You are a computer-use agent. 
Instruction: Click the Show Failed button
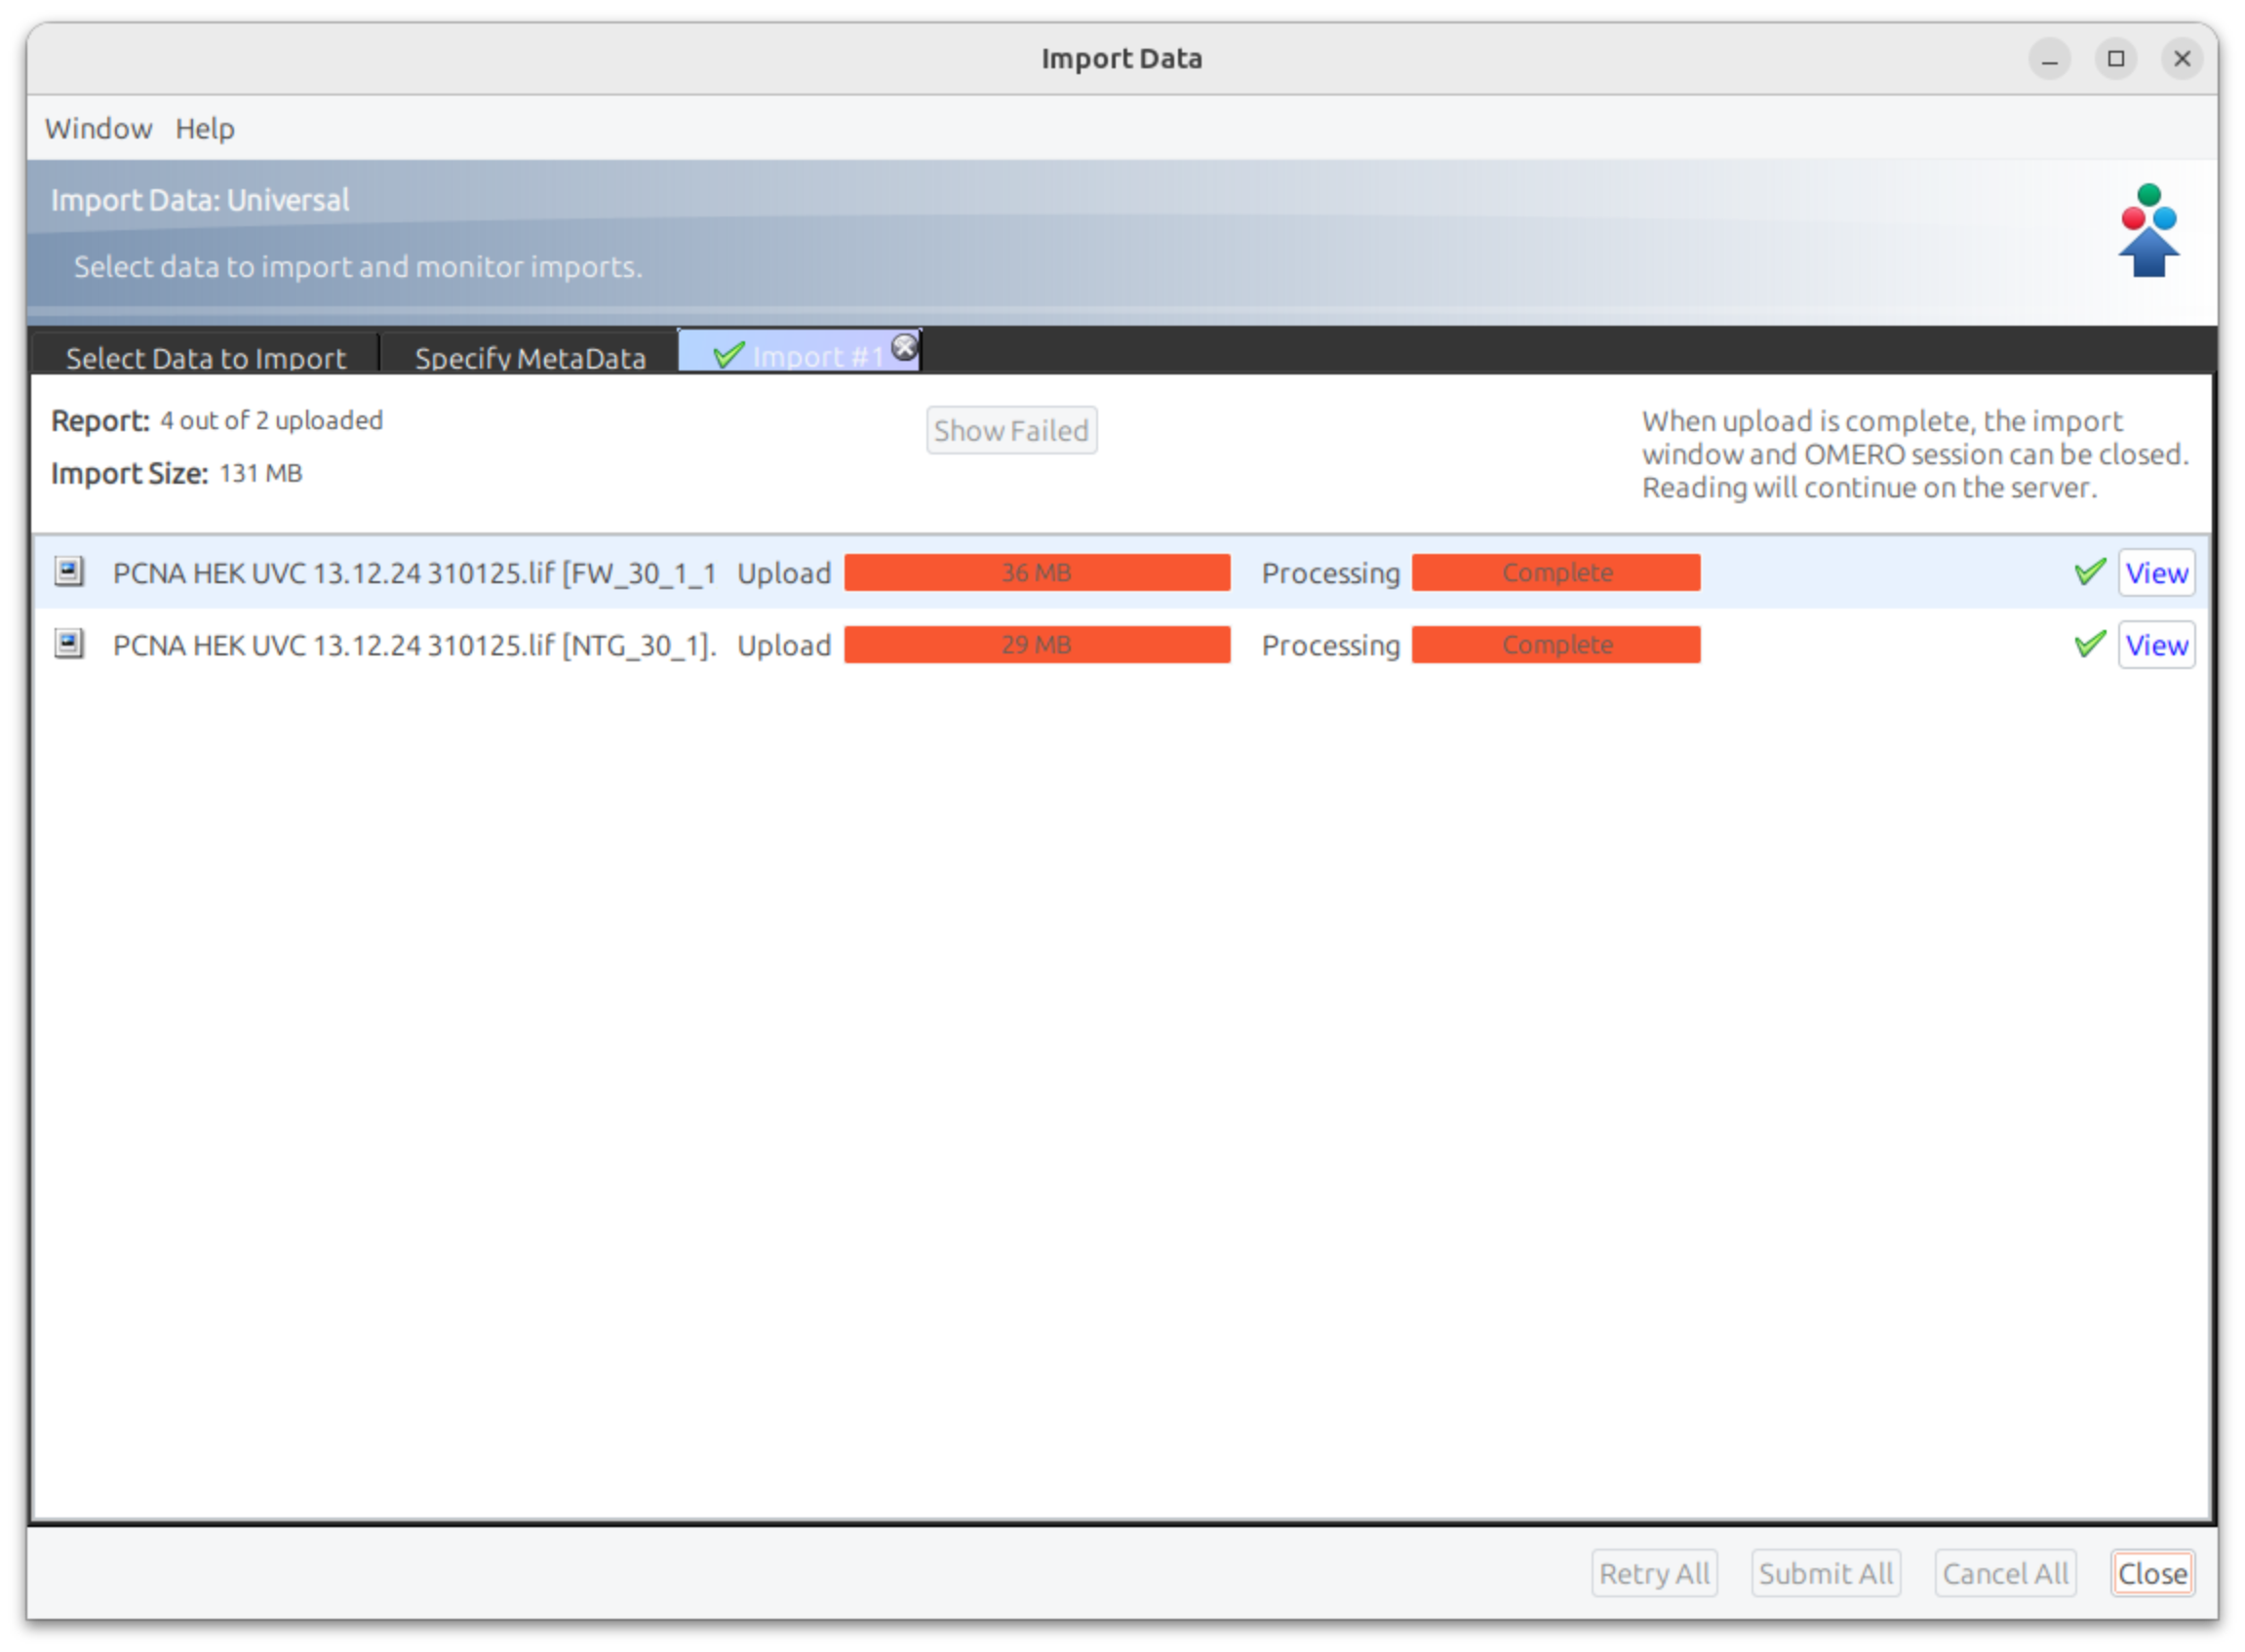tap(1011, 429)
